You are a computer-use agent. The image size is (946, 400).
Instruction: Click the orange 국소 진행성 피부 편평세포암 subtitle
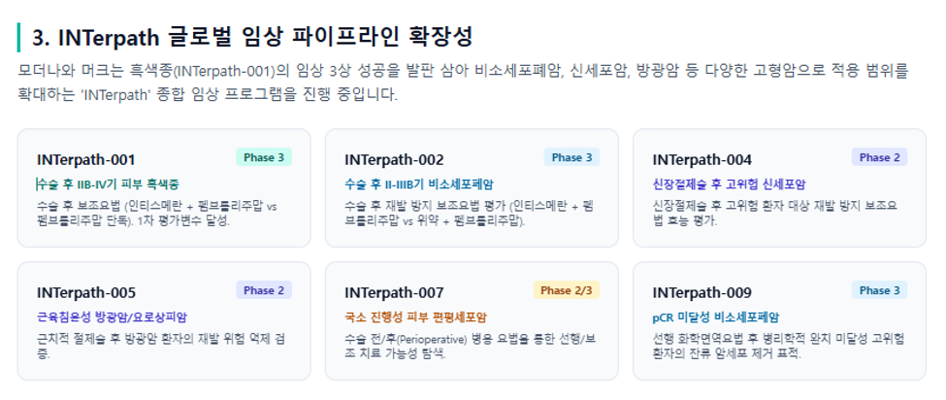[x=415, y=317]
